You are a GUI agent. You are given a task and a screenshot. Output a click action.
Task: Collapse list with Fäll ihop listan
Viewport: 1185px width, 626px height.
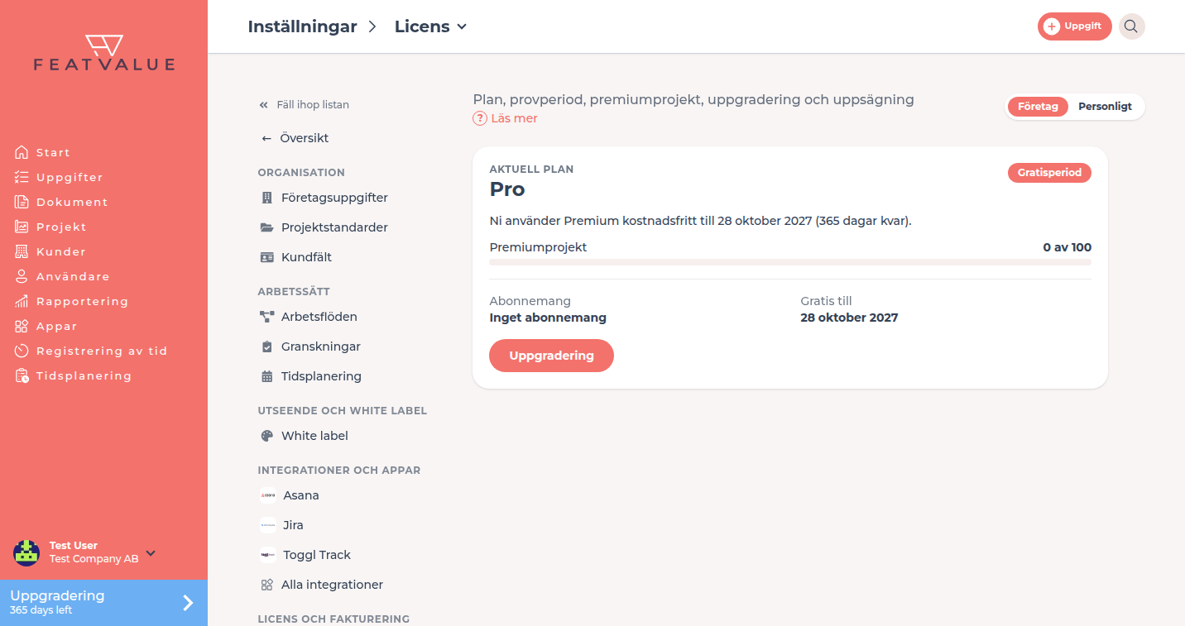tap(305, 105)
